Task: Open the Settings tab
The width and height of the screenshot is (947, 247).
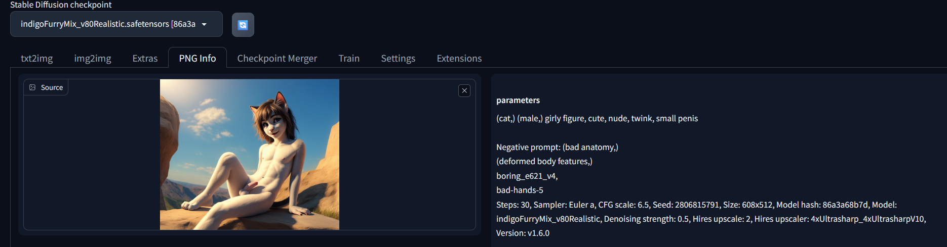Action: [398, 58]
